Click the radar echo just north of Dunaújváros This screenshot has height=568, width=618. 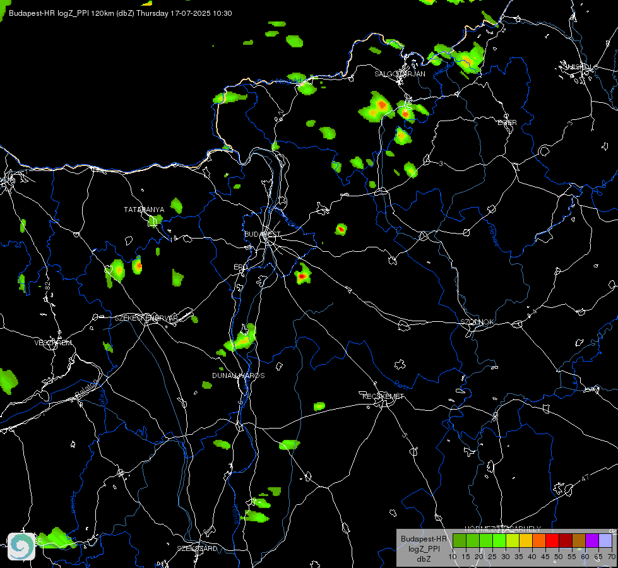[x=241, y=340]
